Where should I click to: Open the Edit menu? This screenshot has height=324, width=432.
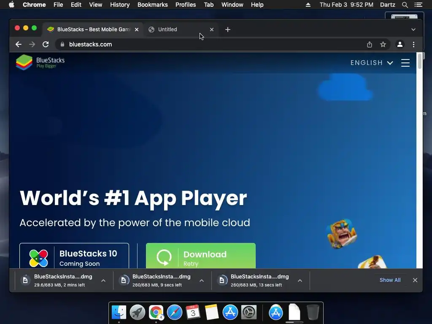pyautogui.click(x=76, y=5)
